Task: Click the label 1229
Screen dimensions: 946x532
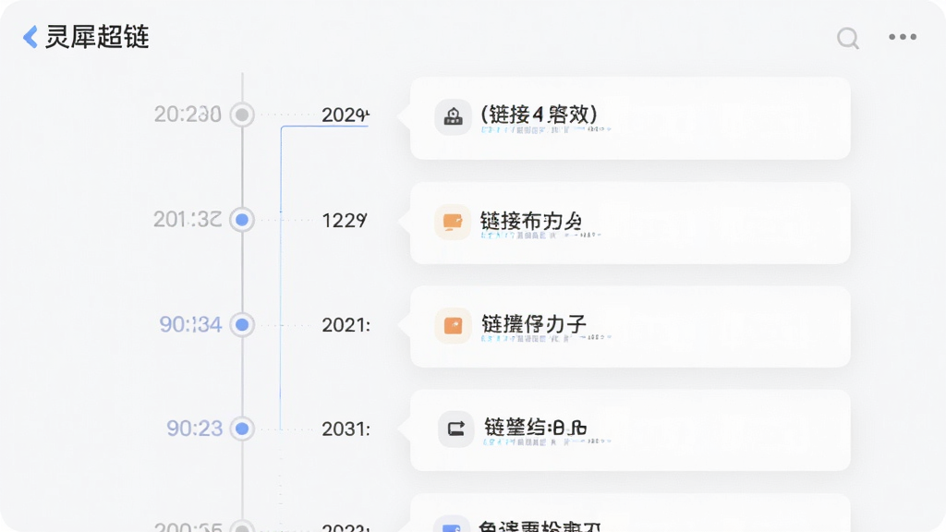Action: tap(345, 220)
